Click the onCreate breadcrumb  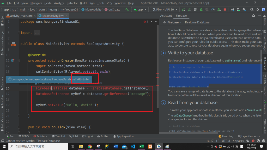(112, 10)
